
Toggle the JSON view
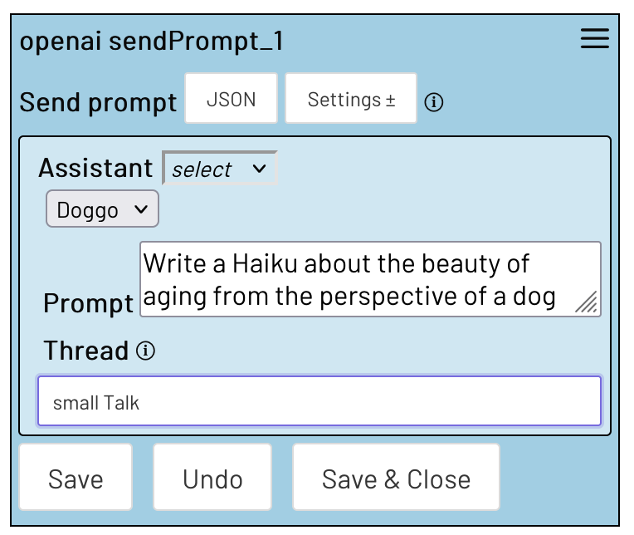pyautogui.click(x=231, y=100)
